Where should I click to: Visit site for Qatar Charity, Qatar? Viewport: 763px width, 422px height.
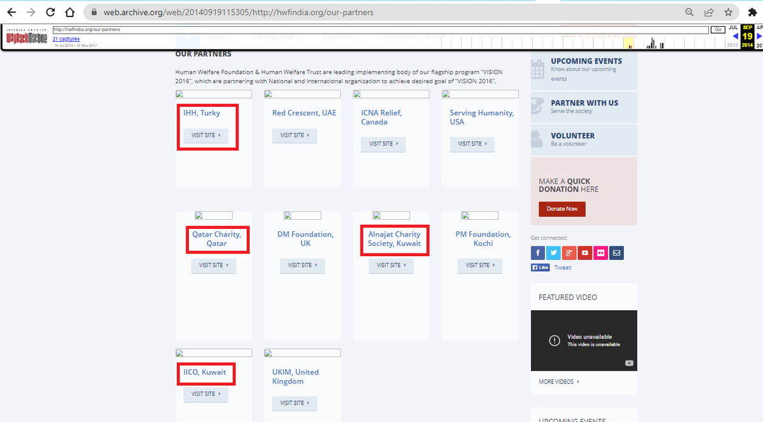coord(214,265)
